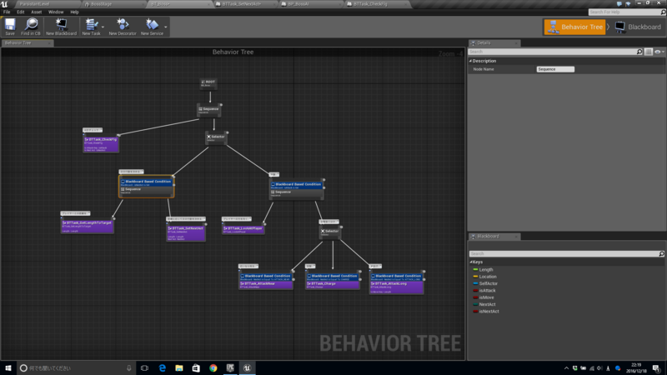
Task: Open the Window menu
Action: 56,12
